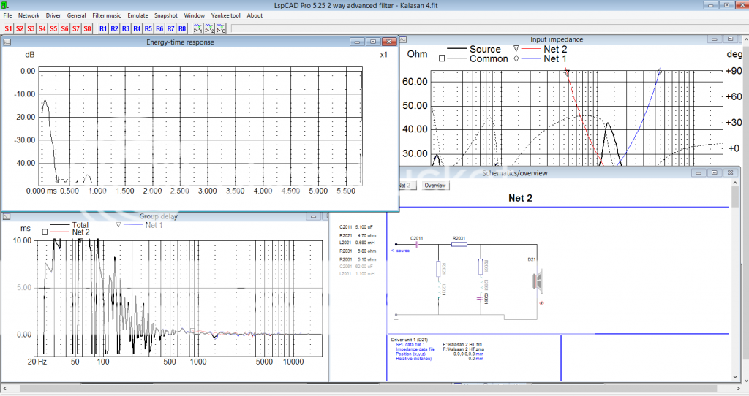Click the Net 1 diamond marker in Input impedance
749x396 pixels.
516,58
